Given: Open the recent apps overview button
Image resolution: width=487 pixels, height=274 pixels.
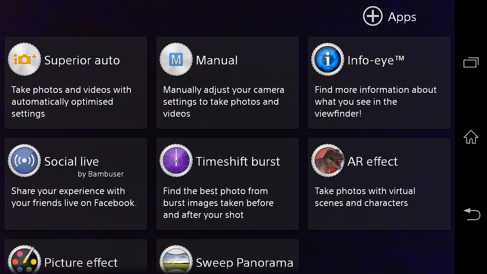Looking at the screenshot, I should [x=471, y=62].
